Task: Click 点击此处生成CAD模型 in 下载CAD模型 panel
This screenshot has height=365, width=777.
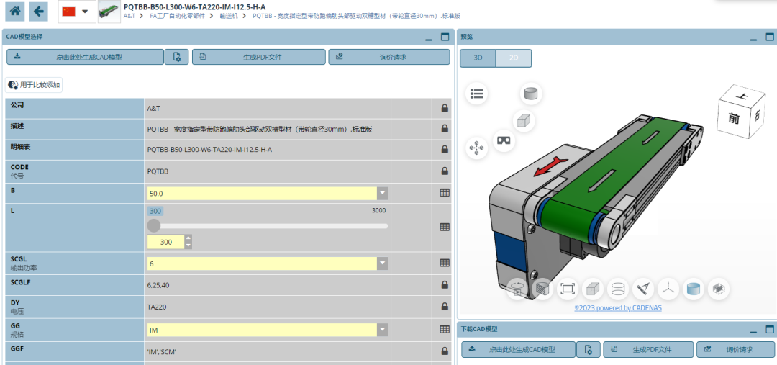Action: 518,349
